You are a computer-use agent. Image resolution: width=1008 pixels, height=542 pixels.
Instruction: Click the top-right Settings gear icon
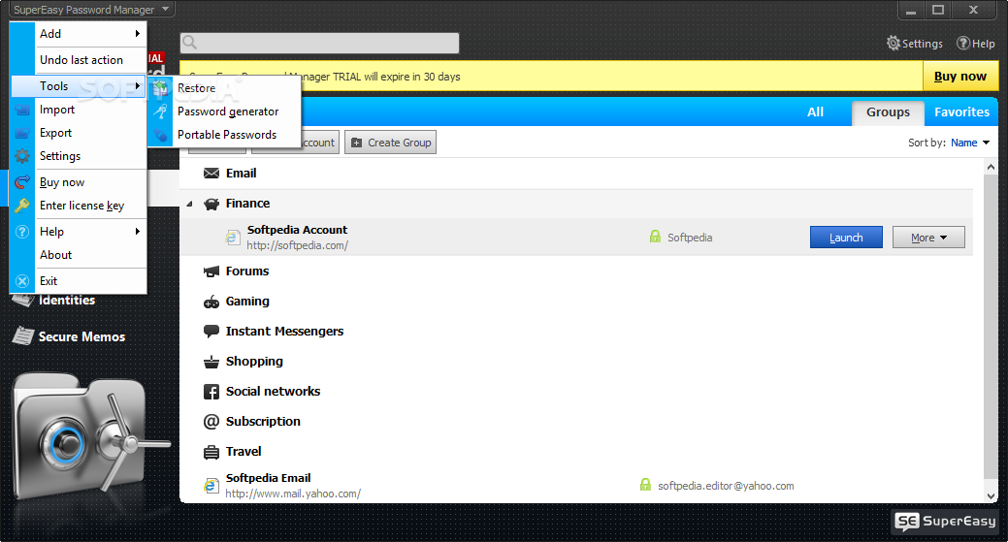click(x=893, y=43)
